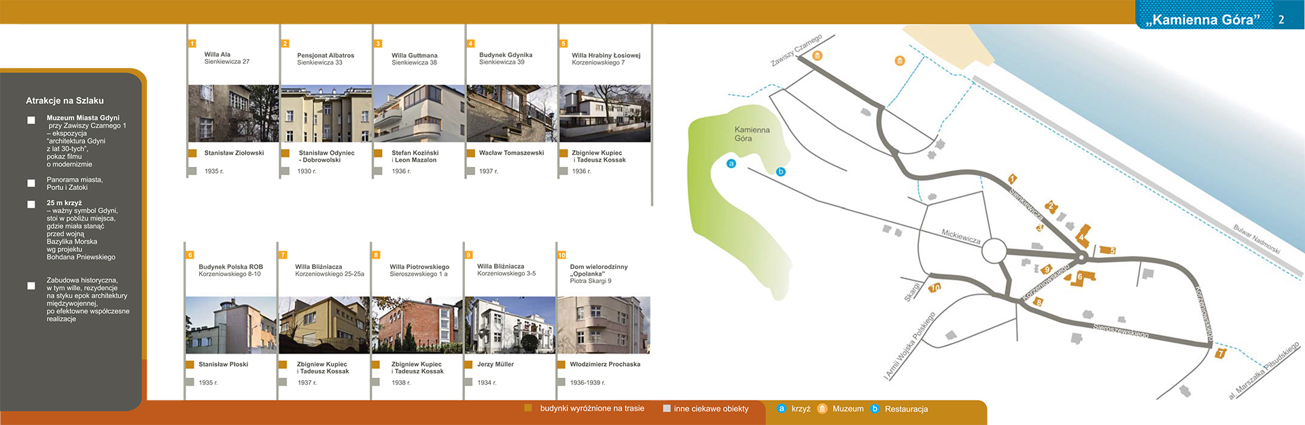Click map marker 1 on Sienkiewicza street

point(1012,179)
